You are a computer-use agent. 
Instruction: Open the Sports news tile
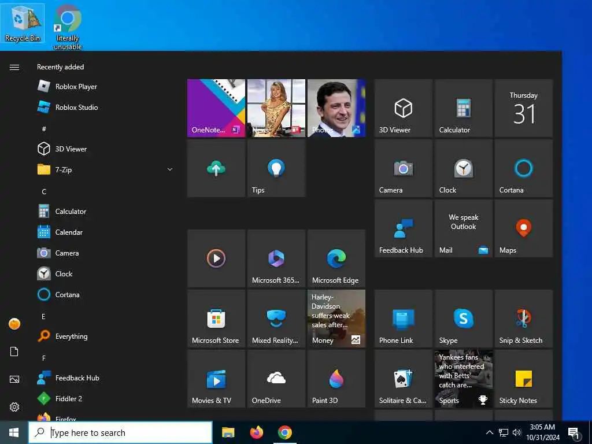pos(463,379)
